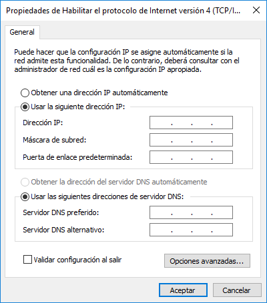267x303 pixels.
Task: Confirm with the Aceptar button
Action: [183, 290]
